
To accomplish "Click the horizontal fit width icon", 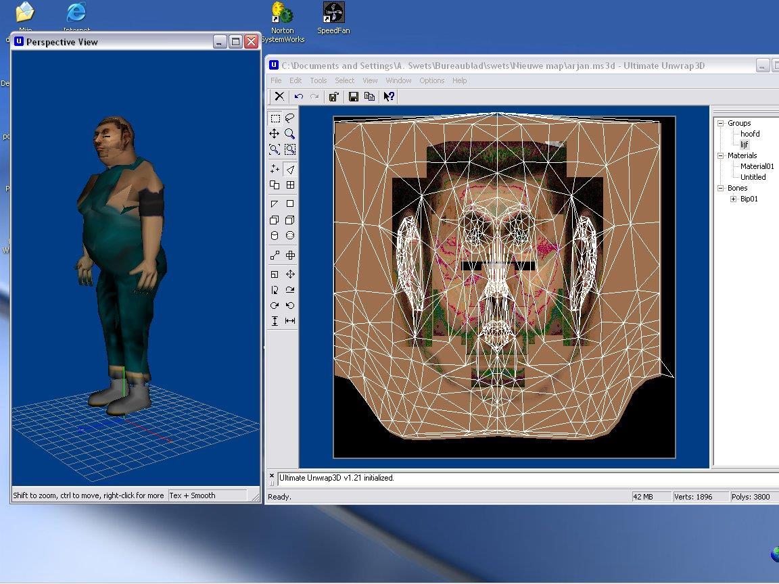I will coord(289,321).
